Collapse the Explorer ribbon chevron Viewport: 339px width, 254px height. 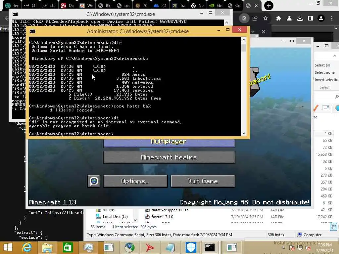click(x=335, y=56)
